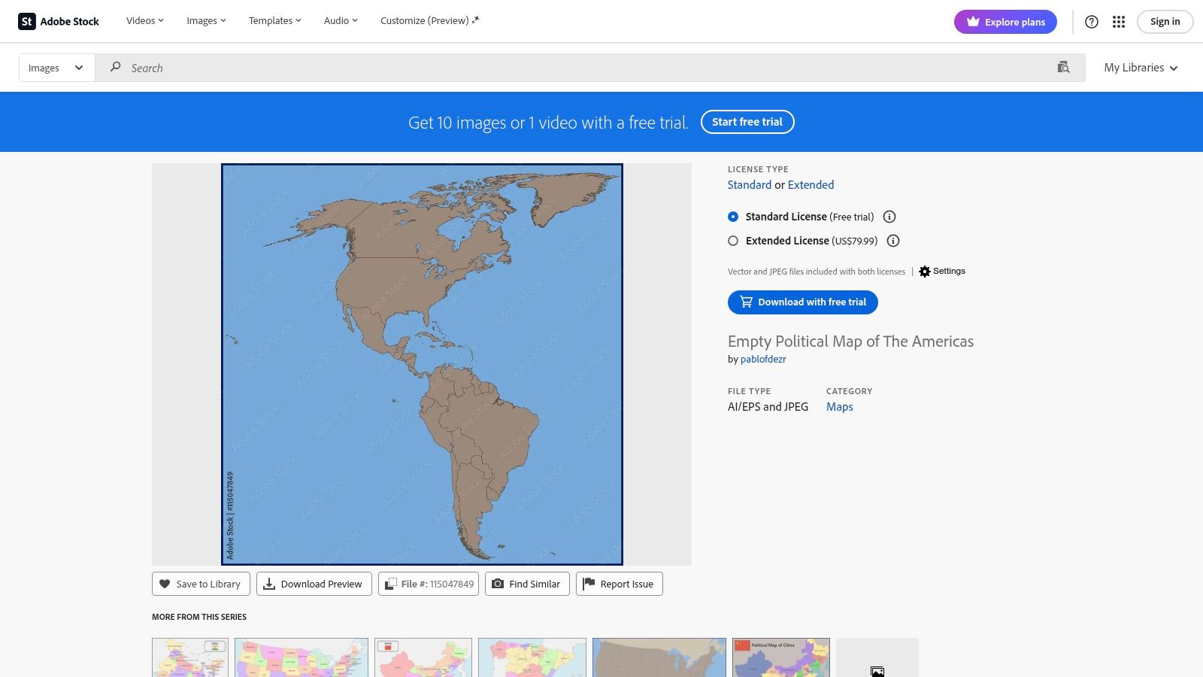Open the help question mark icon
Screen dimensions: 1203x677
(x=1091, y=22)
